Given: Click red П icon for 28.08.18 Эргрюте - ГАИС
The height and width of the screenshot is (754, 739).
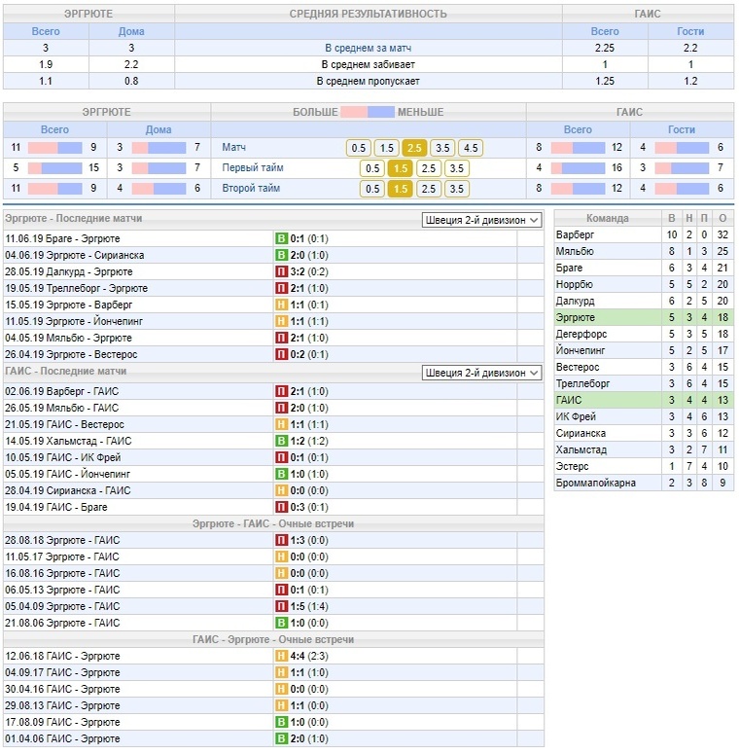Looking at the screenshot, I should (x=281, y=540).
